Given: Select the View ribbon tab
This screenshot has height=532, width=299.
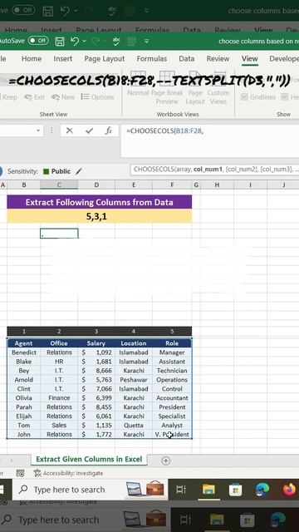Looking at the screenshot, I should coord(249,59).
